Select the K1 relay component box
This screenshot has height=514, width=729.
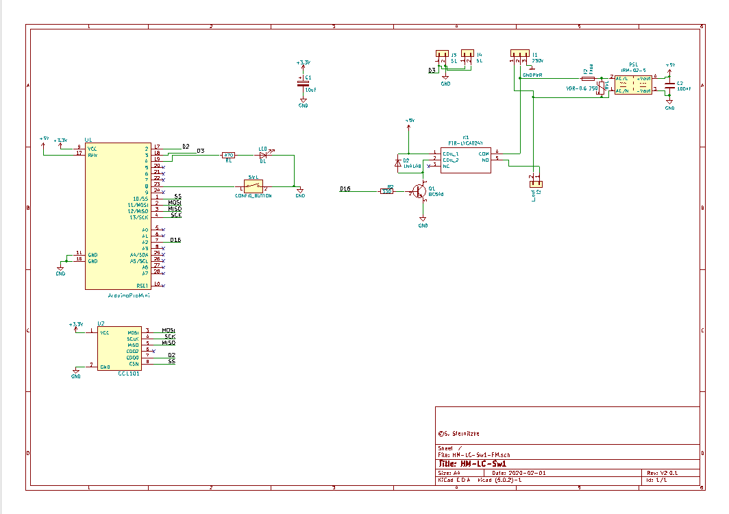(466, 160)
